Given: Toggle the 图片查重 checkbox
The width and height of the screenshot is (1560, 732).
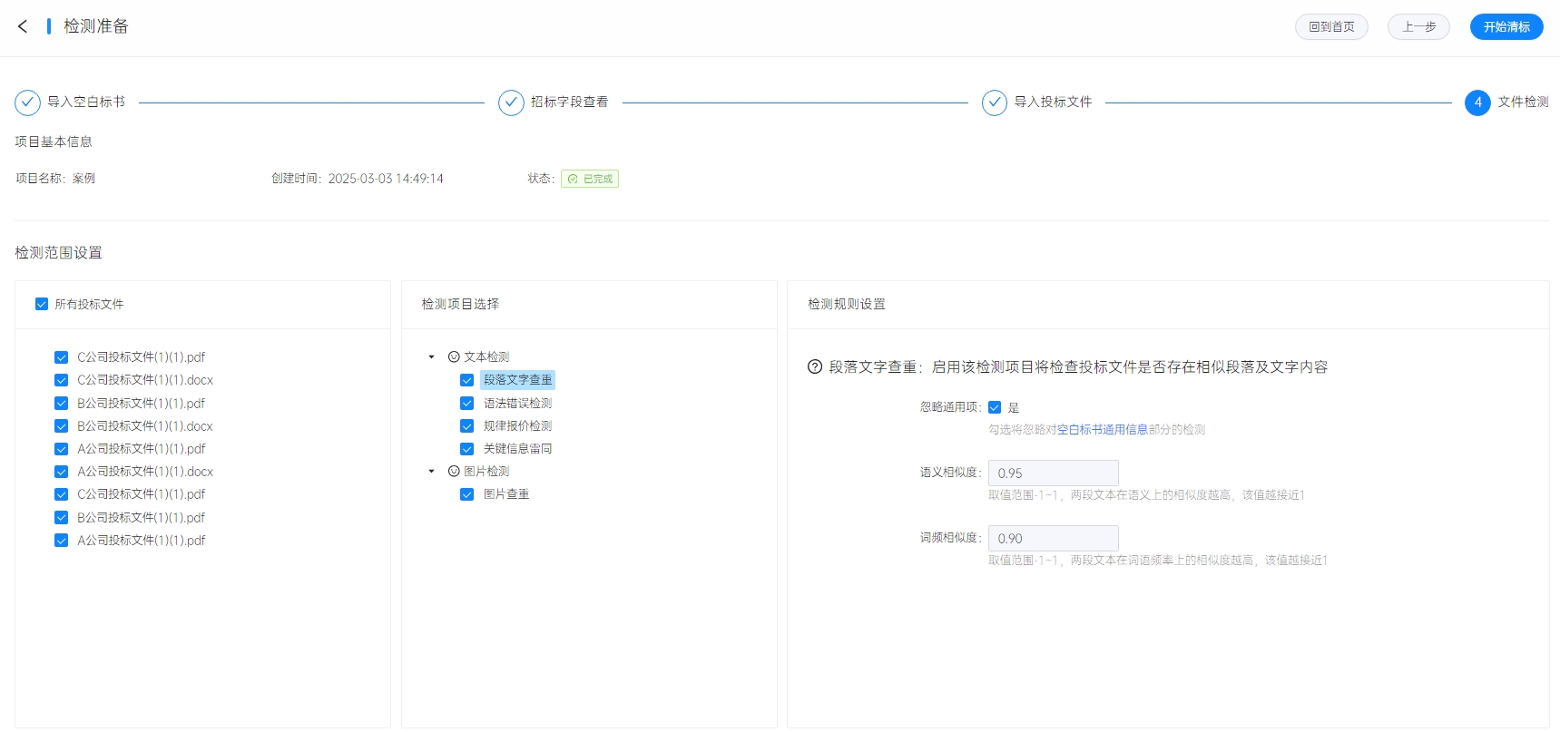Looking at the screenshot, I should point(466,494).
